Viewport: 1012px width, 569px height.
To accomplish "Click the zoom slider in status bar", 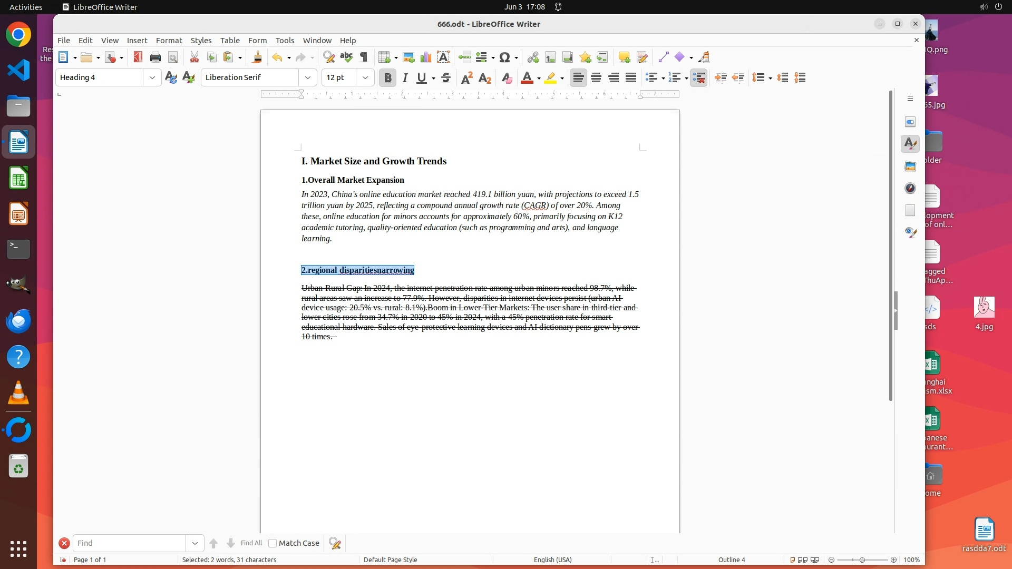I will [x=862, y=560].
